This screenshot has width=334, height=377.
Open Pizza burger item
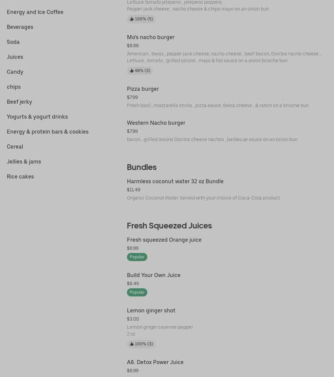point(143,89)
